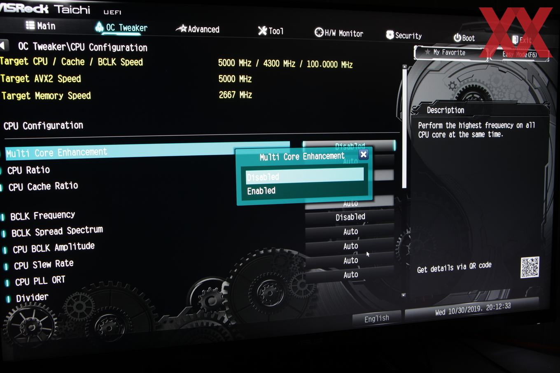This screenshot has height=373, width=560.
Task: Open the BCLK Spread Spectrum Disabled dropdown
Action: (350, 217)
